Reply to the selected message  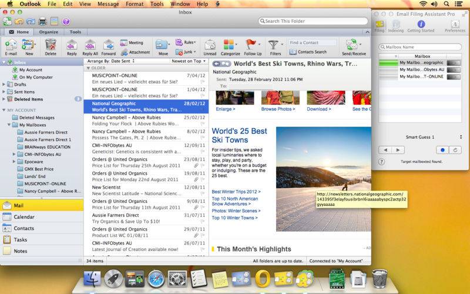[x=72, y=48]
